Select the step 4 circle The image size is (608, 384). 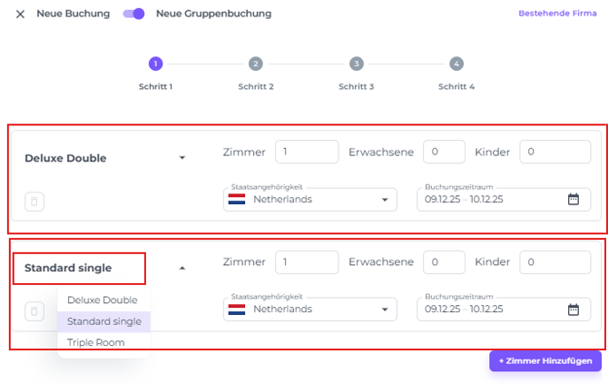(456, 64)
